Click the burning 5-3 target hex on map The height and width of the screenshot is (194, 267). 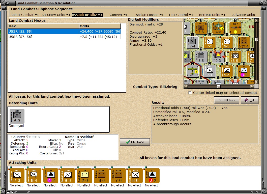point(218,57)
